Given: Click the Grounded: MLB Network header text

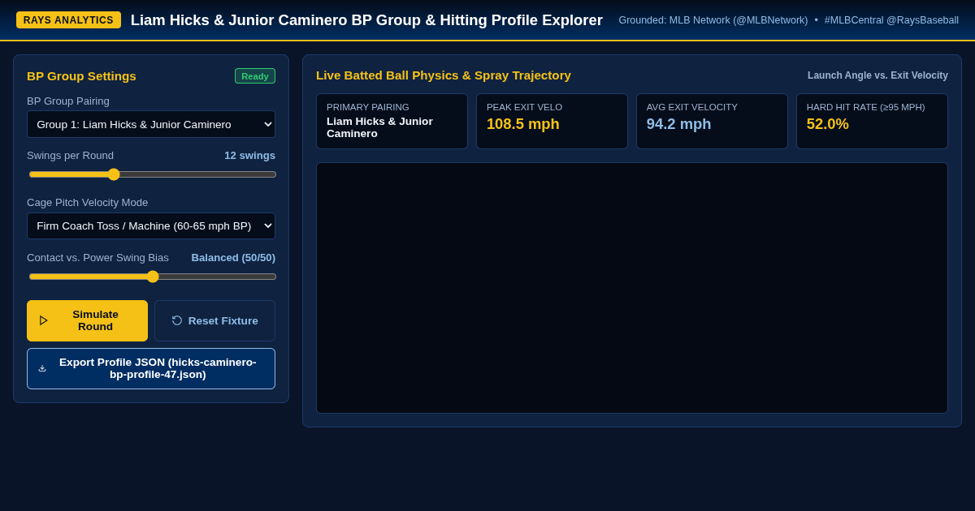Looking at the screenshot, I should coord(713,20).
